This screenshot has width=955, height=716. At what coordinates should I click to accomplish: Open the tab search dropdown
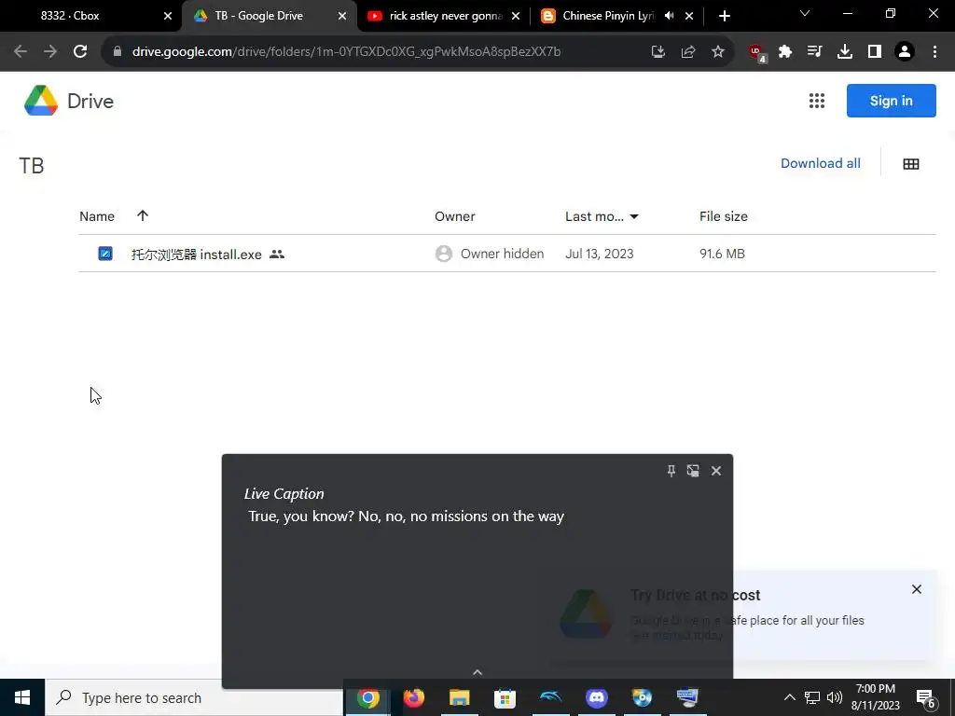coord(805,13)
